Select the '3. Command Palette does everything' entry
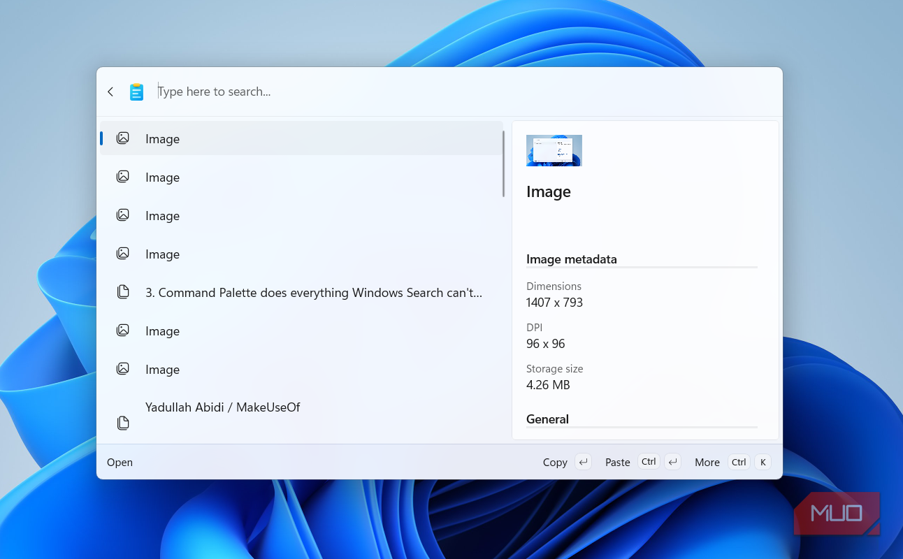The width and height of the screenshot is (903, 559). coord(301,292)
